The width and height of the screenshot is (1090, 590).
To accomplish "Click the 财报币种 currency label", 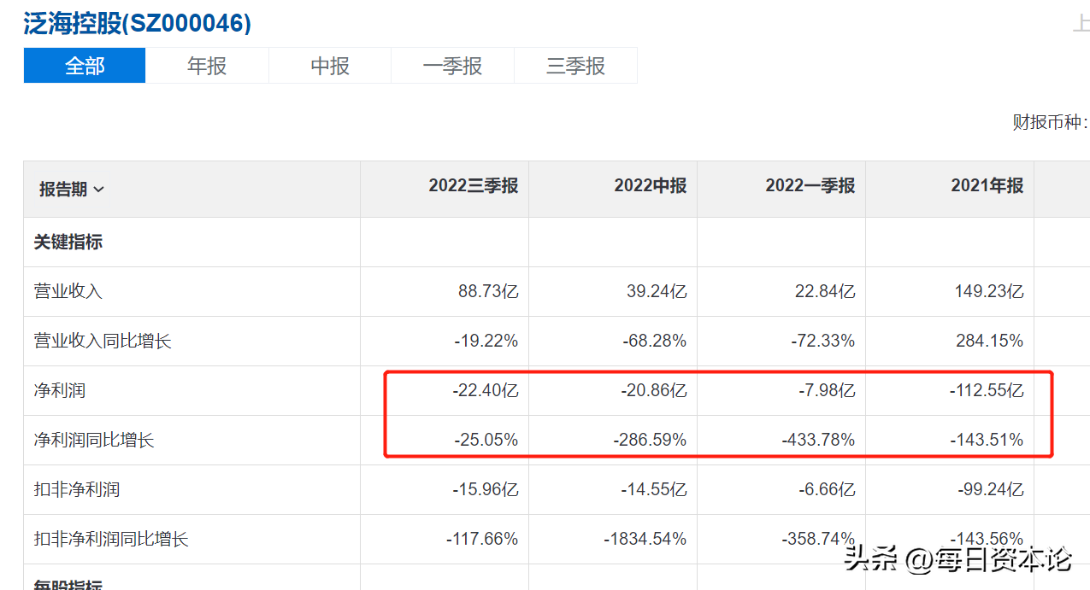I will click(x=1049, y=122).
